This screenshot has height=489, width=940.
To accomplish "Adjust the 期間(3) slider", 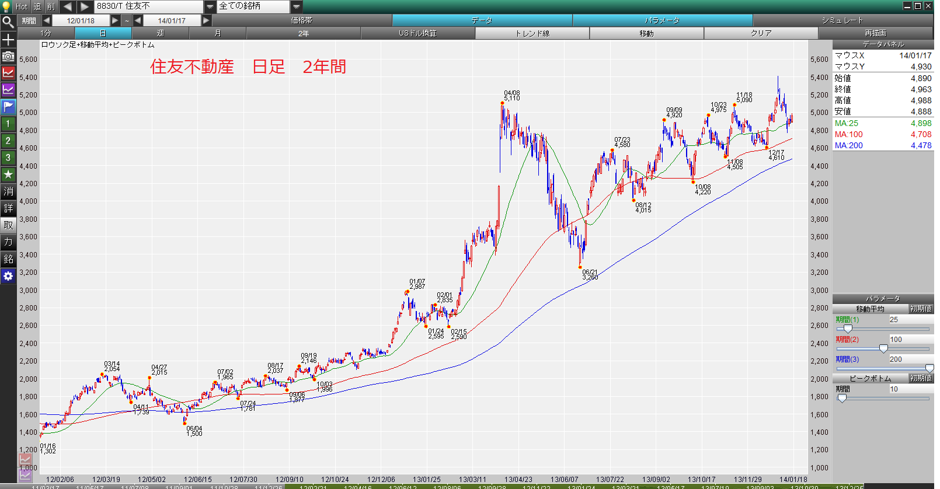I will pyautogui.click(x=929, y=369).
